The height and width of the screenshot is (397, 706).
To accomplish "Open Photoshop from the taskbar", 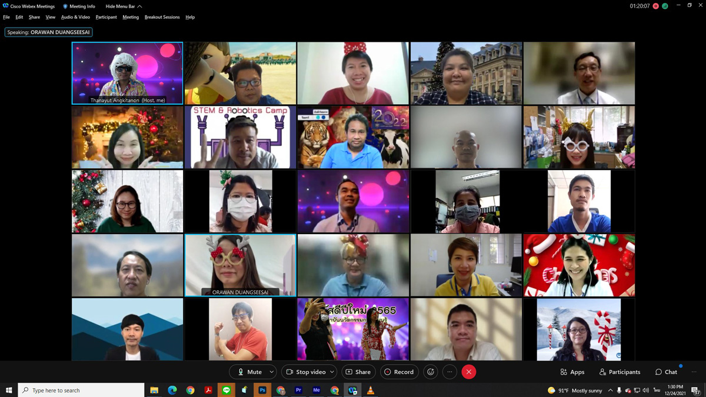I will point(262,390).
